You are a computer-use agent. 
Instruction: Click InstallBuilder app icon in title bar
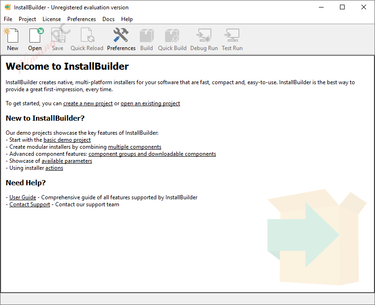(7, 7)
